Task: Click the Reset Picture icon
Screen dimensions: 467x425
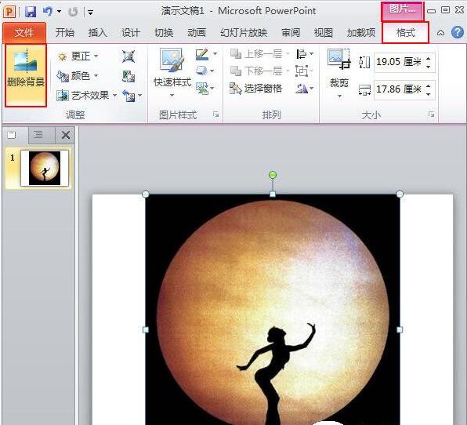Action: coord(129,96)
